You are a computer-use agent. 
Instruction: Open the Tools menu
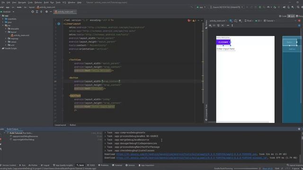point(58,2)
